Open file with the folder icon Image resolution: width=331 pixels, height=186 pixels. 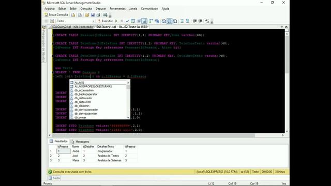87,15
